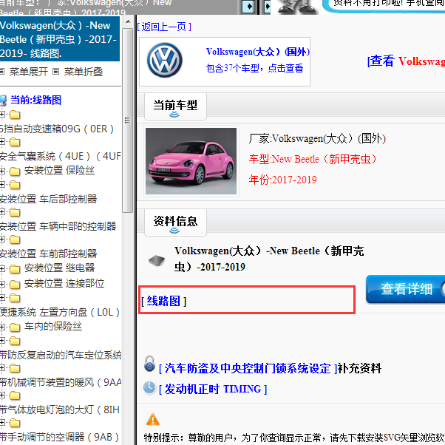This screenshot has height=445, width=445.
Task: Select 带机械调节装置的暖风 (9AA entry
Action: pyautogui.click(x=61, y=383)
